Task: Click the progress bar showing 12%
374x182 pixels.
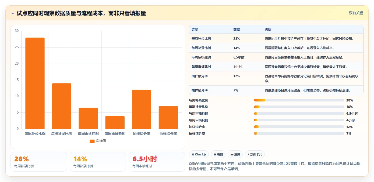Action: click(x=299, y=127)
